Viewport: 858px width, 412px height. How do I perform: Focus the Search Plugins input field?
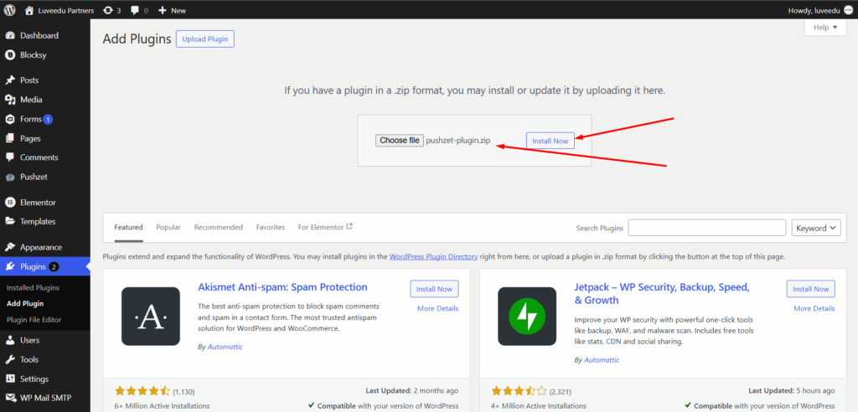tap(707, 228)
